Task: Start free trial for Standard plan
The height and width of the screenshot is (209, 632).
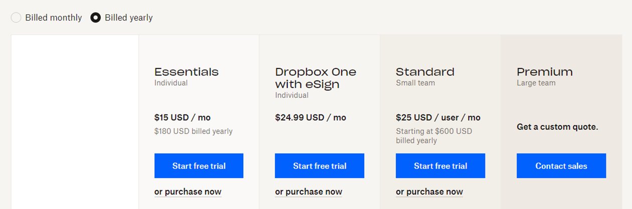Action: [440, 166]
